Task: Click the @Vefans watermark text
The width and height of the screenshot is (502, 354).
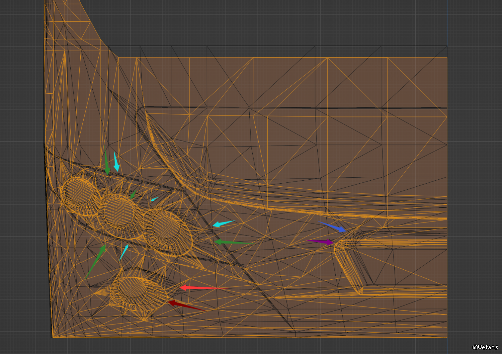Action: coord(485,347)
